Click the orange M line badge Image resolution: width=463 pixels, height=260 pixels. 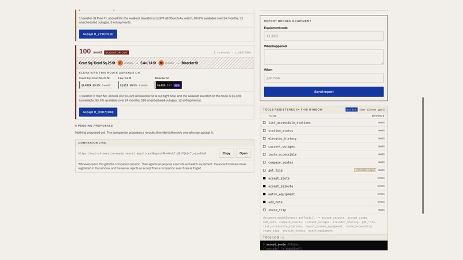click(161, 63)
